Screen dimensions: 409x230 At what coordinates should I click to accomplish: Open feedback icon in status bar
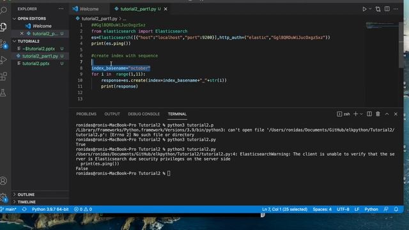point(386,210)
